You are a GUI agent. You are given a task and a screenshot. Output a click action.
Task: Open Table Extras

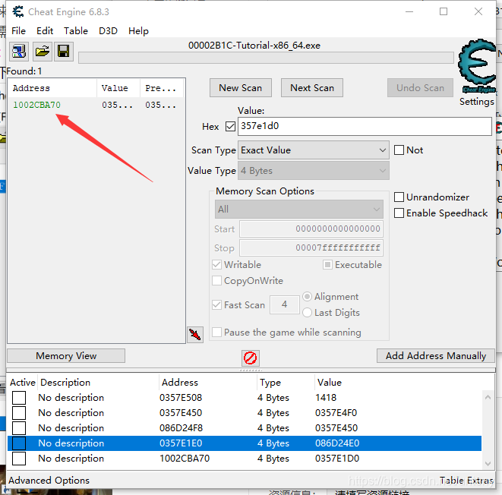[x=466, y=481]
